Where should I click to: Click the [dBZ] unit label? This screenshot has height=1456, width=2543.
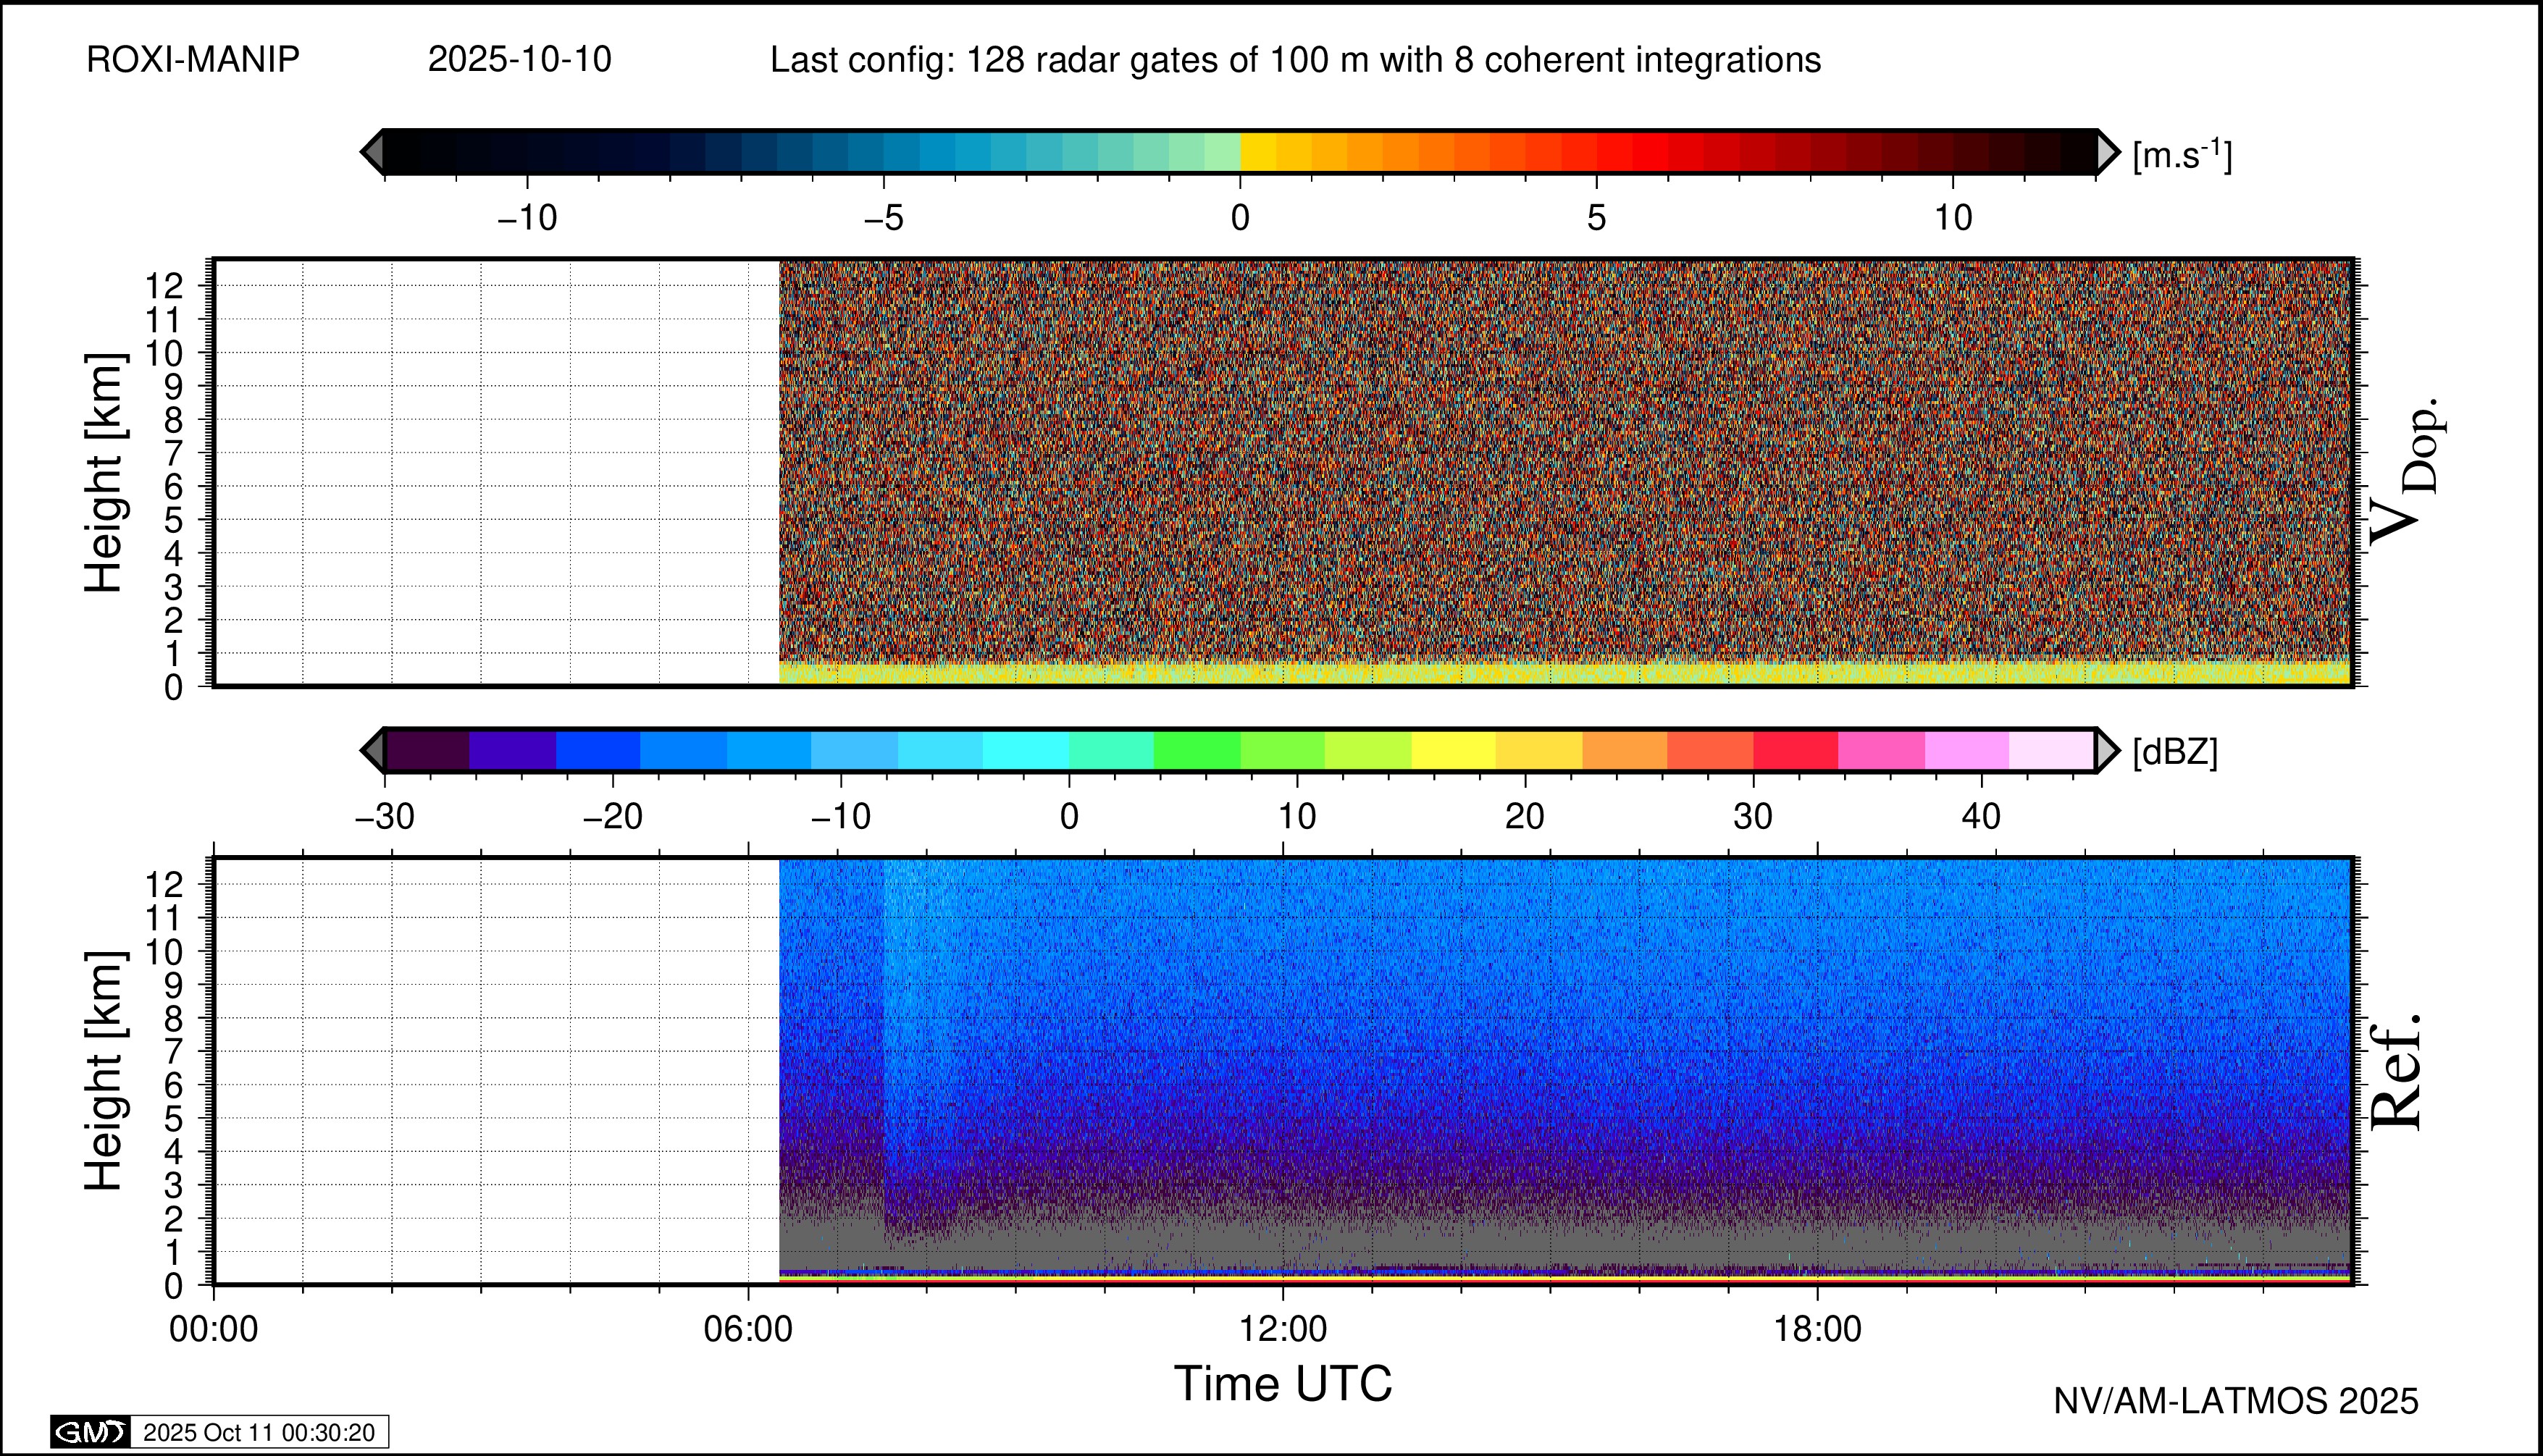click(2175, 752)
